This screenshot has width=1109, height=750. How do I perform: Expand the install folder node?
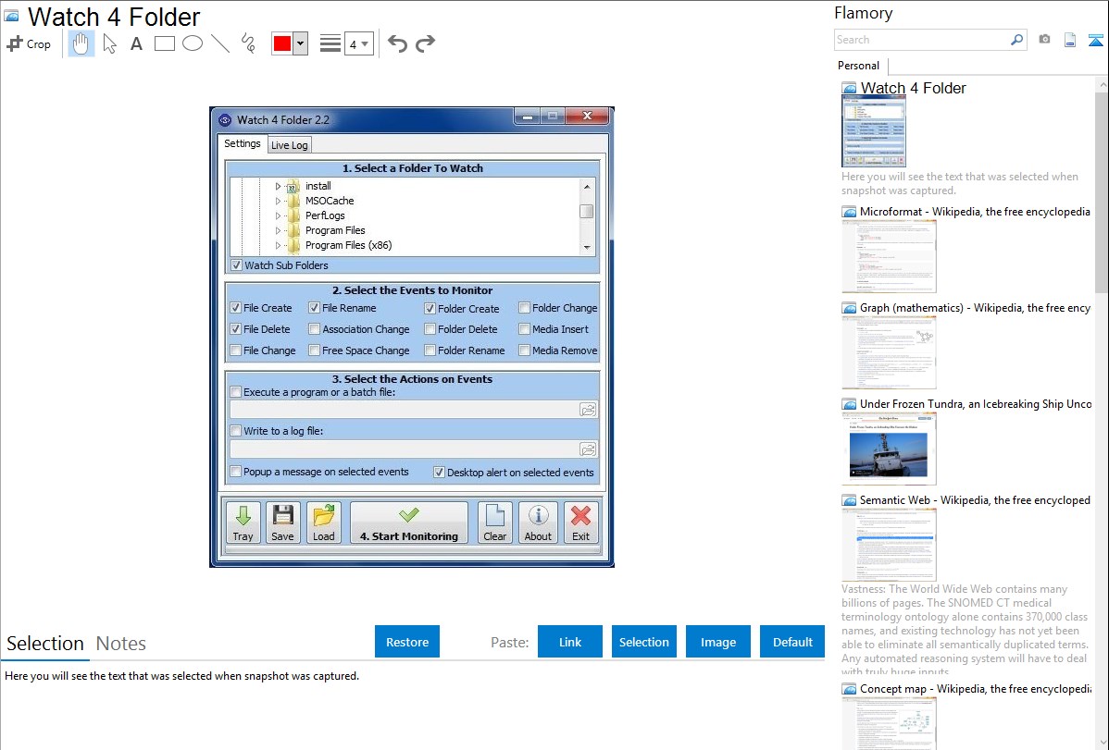[x=278, y=186]
